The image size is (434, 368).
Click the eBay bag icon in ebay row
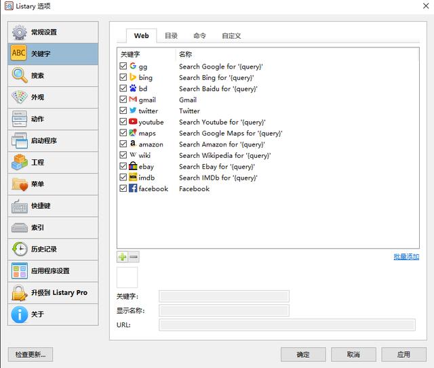[x=133, y=166]
